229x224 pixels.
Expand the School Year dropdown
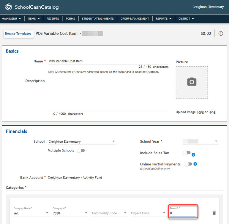pyautogui.click(x=200, y=141)
